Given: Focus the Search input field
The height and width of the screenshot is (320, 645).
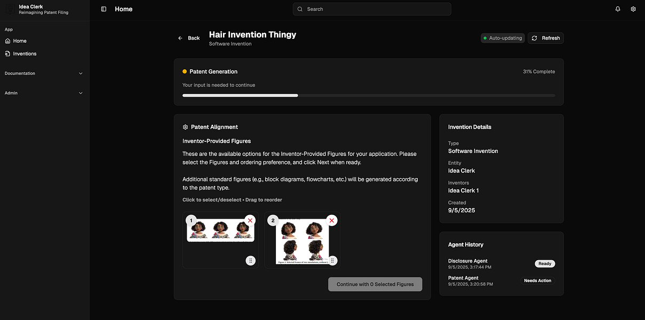Looking at the screenshot, I should (x=372, y=9).
